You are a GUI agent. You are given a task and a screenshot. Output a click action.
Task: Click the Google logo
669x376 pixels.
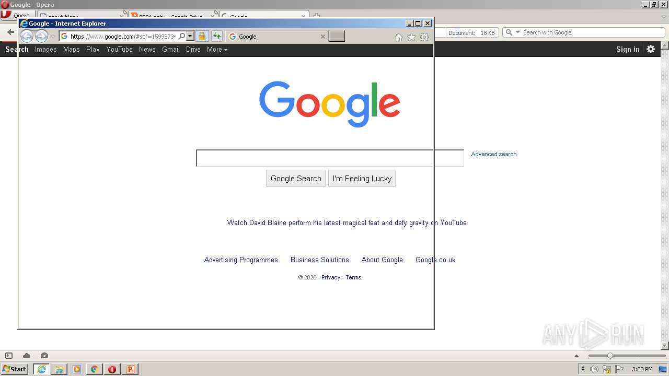click(x=330, y=103)
